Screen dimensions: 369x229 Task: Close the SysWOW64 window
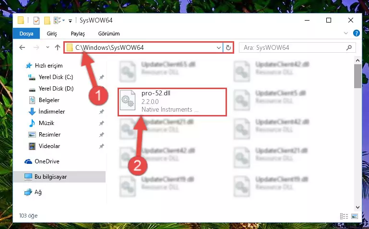click(351, 21)
